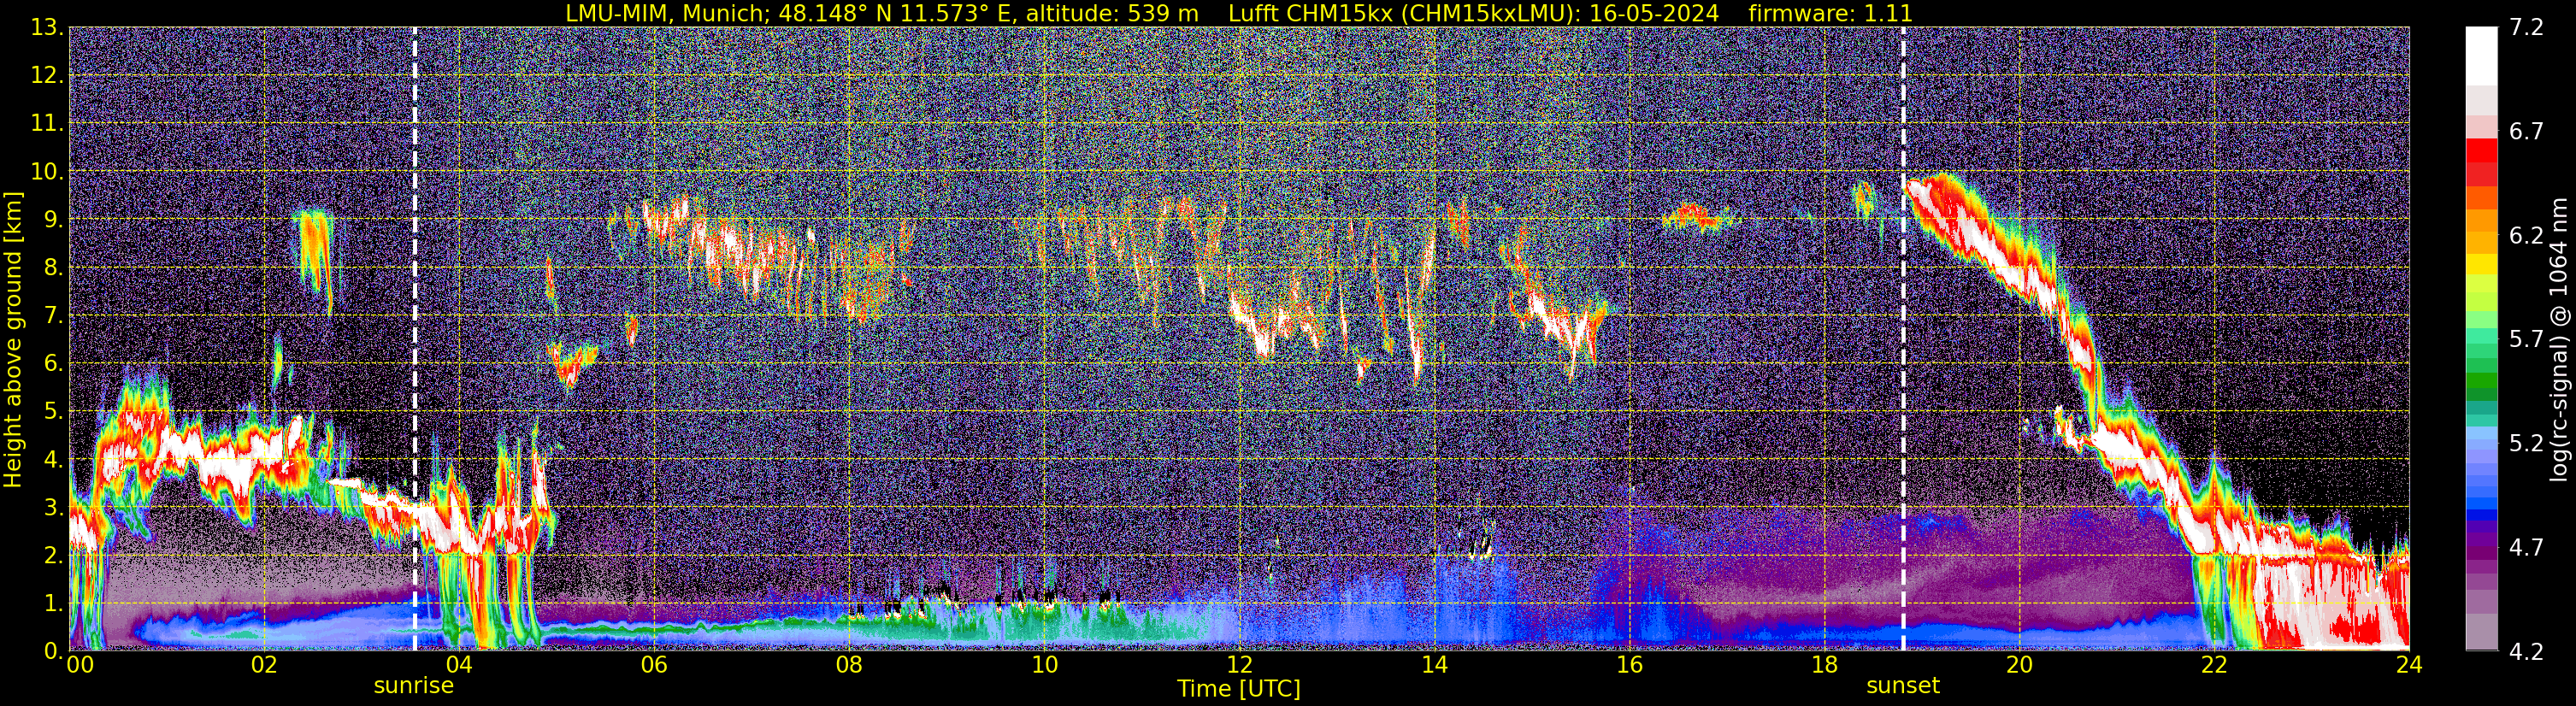Click the colorbar value "5.2"
Image resolution: width=2576 pixels, height=706 pixels.
point(2526,444)
